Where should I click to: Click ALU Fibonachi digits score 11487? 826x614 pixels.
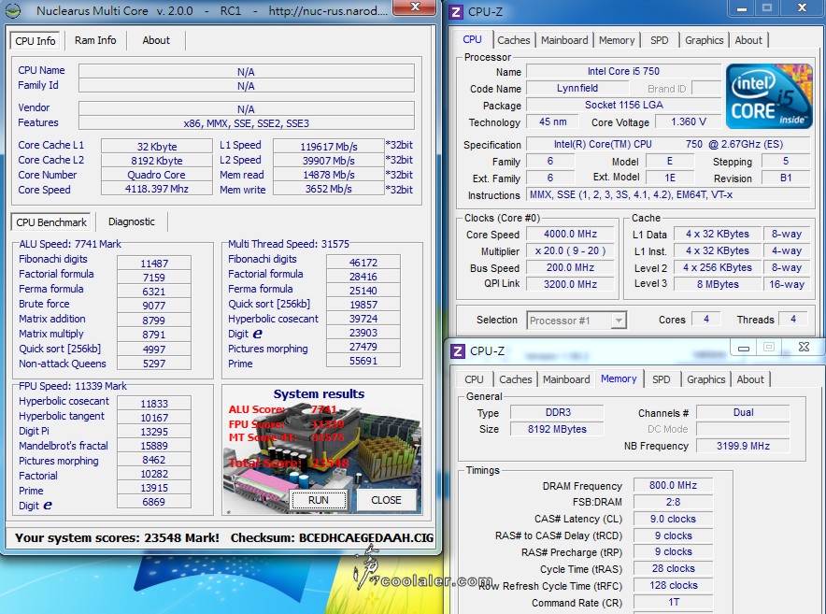coord(154,263)
